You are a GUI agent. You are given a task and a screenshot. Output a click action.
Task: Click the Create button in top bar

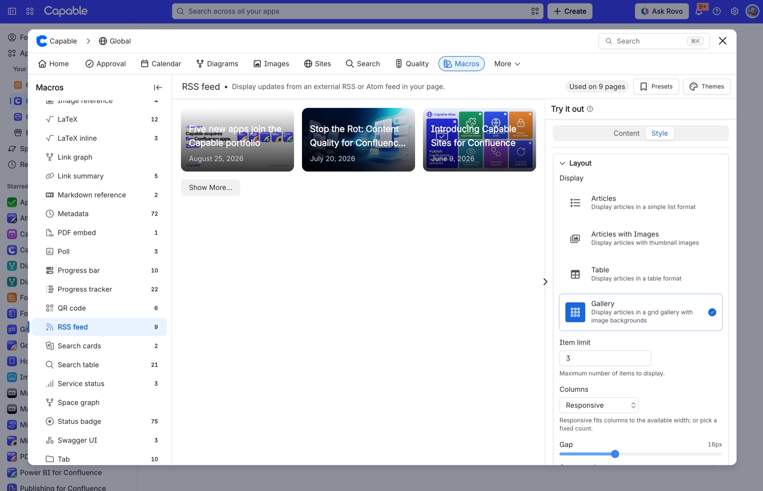point(570,11)
